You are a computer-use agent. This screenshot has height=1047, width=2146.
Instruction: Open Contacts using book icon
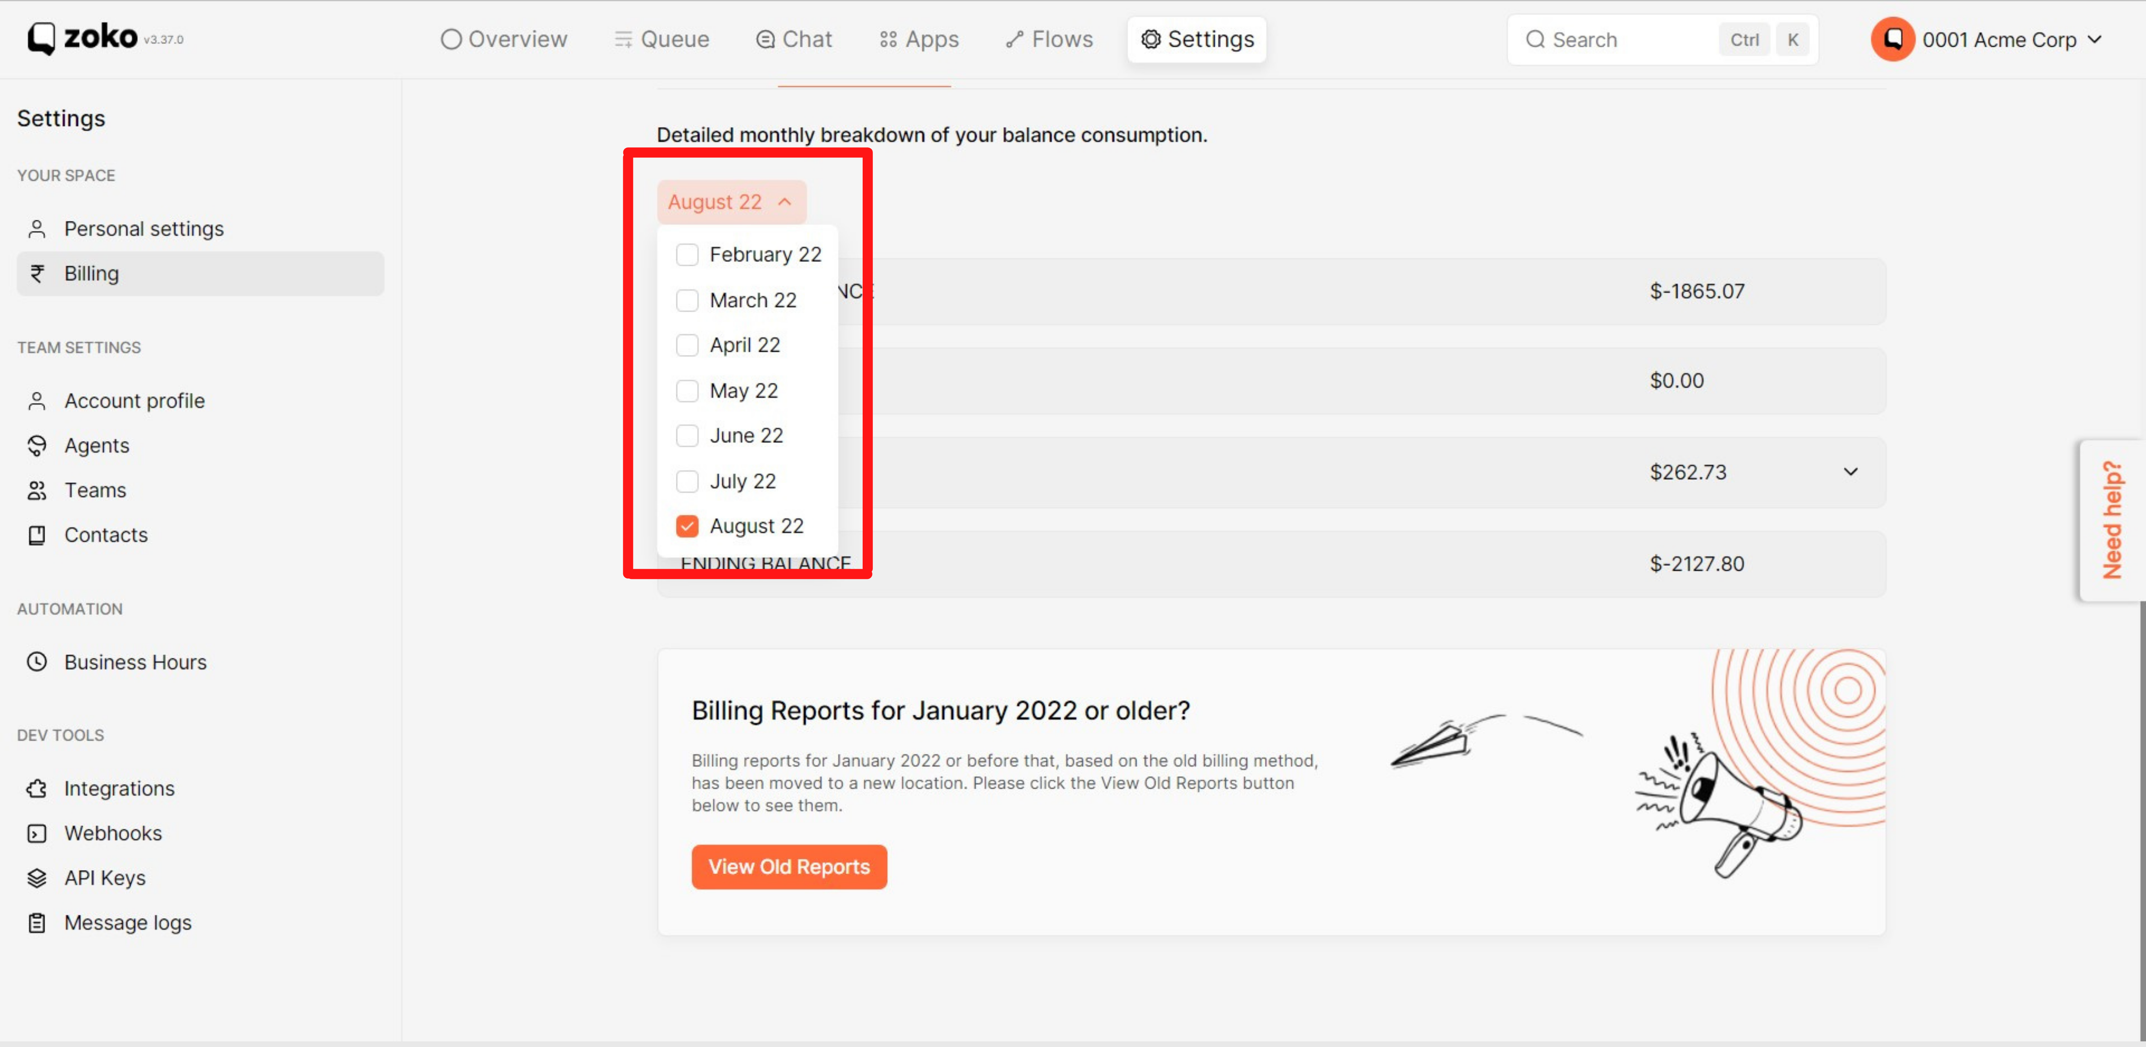point(37,535)
